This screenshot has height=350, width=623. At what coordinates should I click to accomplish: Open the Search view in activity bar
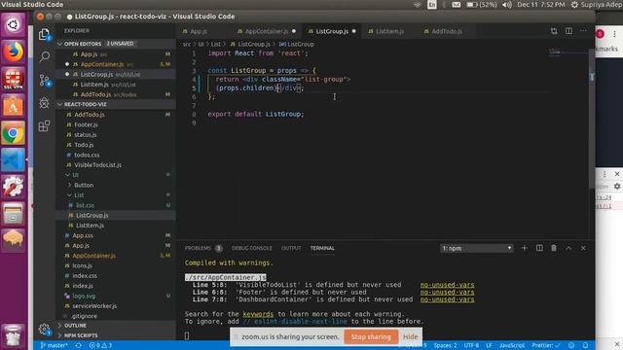[44, 56]
